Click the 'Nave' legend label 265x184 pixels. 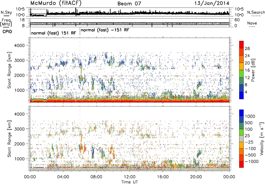[252, 23]
